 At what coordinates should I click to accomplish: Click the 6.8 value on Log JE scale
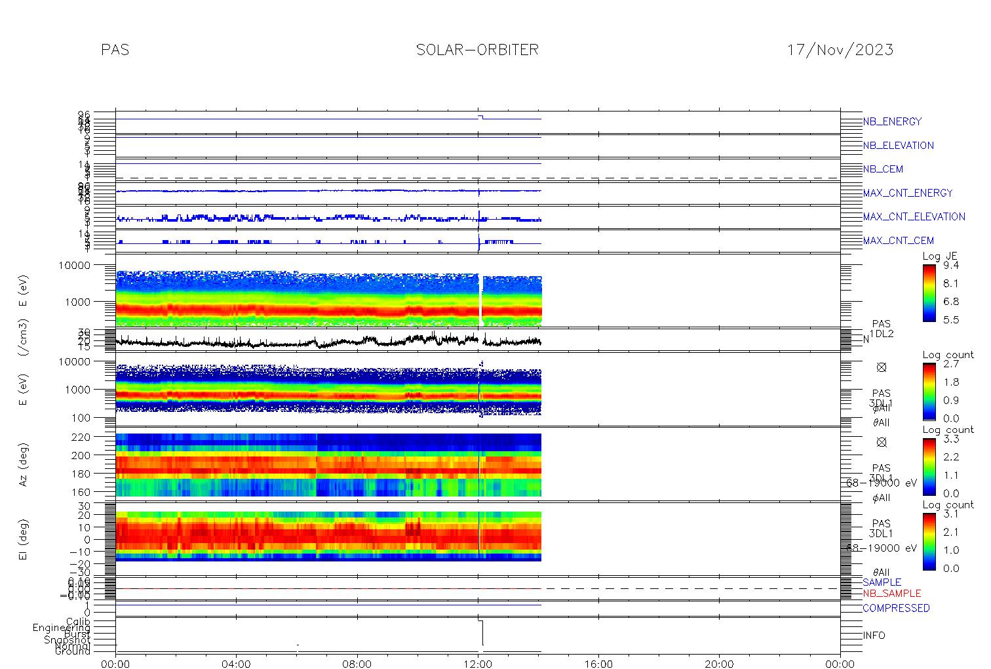tap(951, 302)
